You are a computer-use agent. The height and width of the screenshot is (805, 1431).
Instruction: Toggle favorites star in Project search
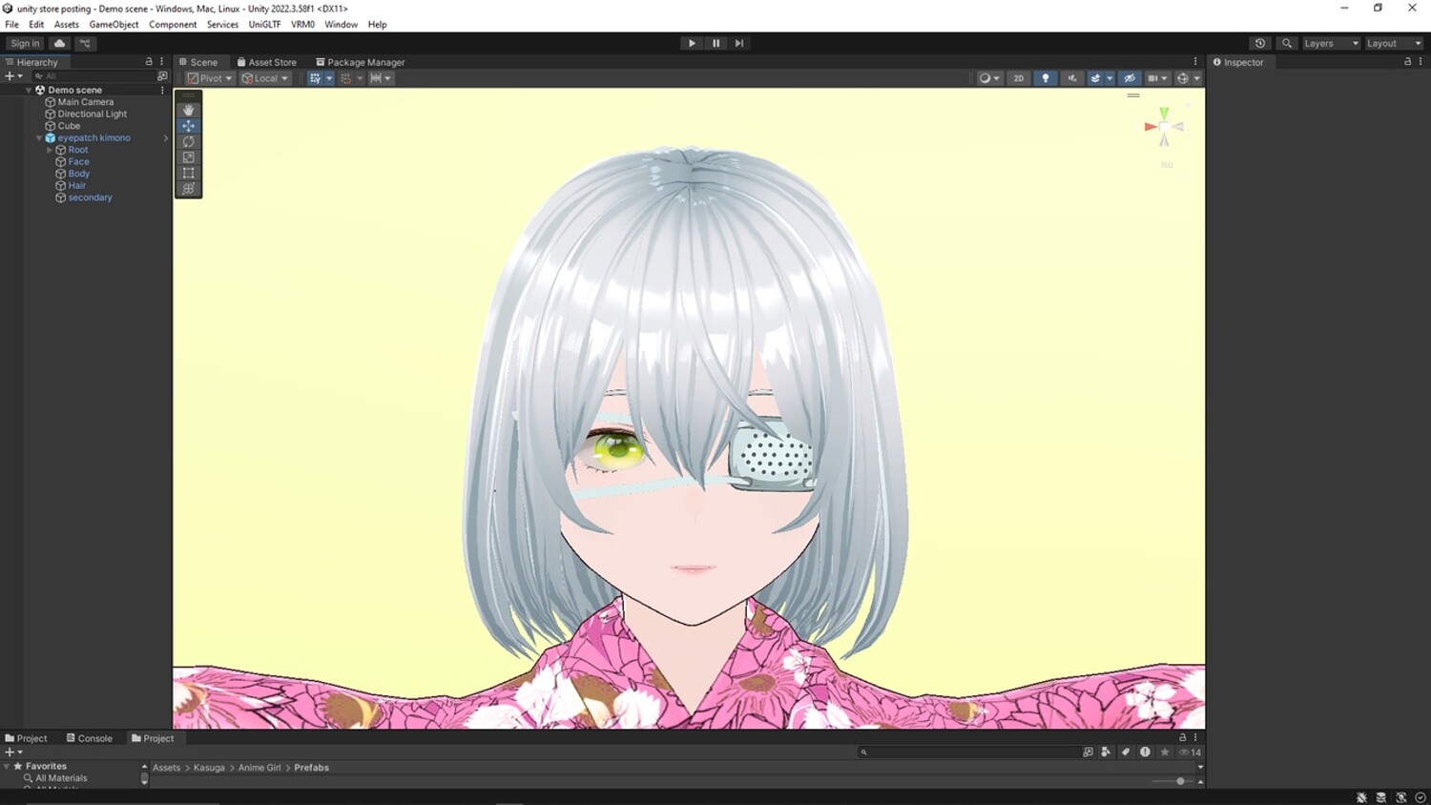(x=1165, y=752)
